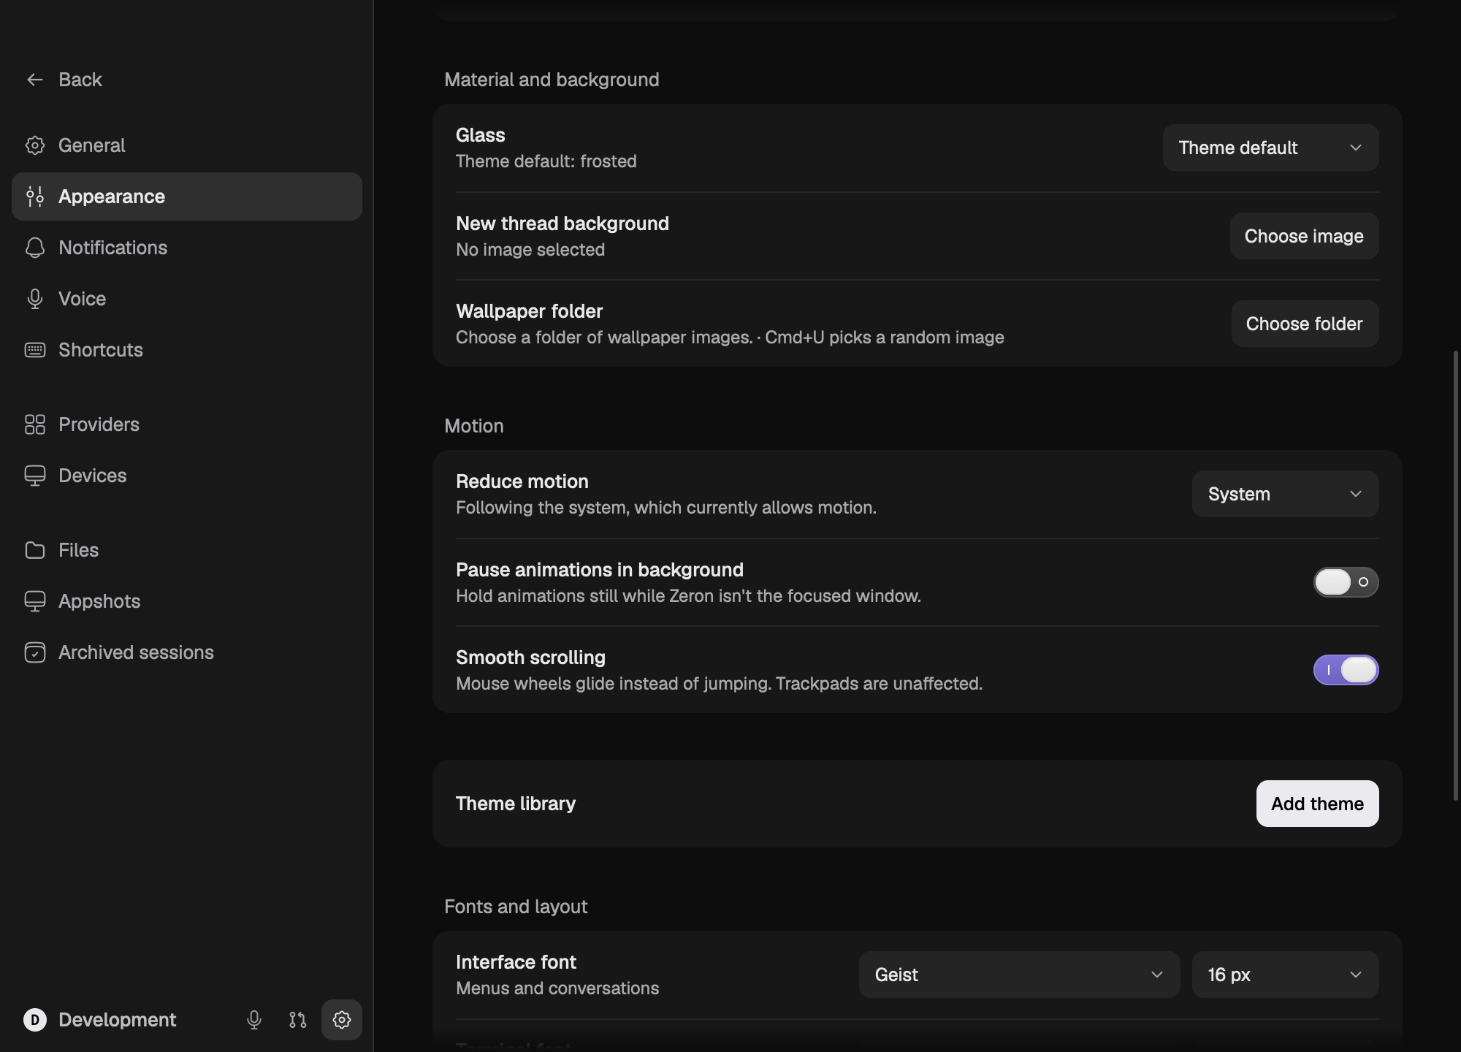
Task: Open the Reduce motion System dropdown
Action: [1285, 494]
